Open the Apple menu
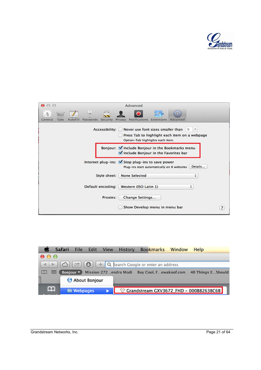 tap(47, 249)
